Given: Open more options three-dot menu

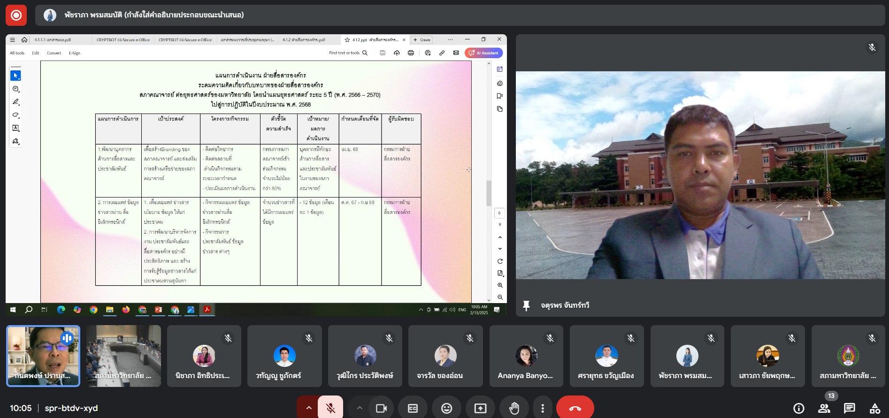Looking at the screenshot, I should (543, 408).
